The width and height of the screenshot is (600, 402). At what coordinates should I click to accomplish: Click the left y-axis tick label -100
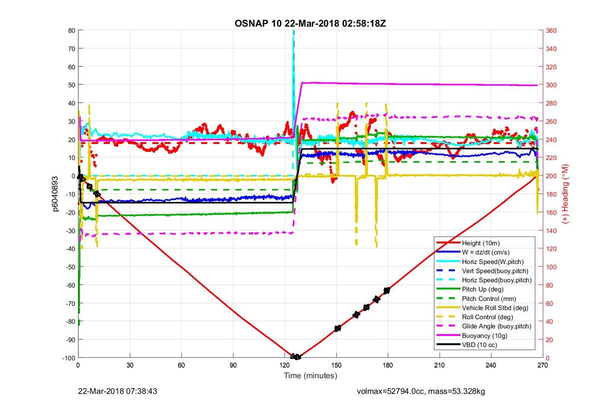69,358
